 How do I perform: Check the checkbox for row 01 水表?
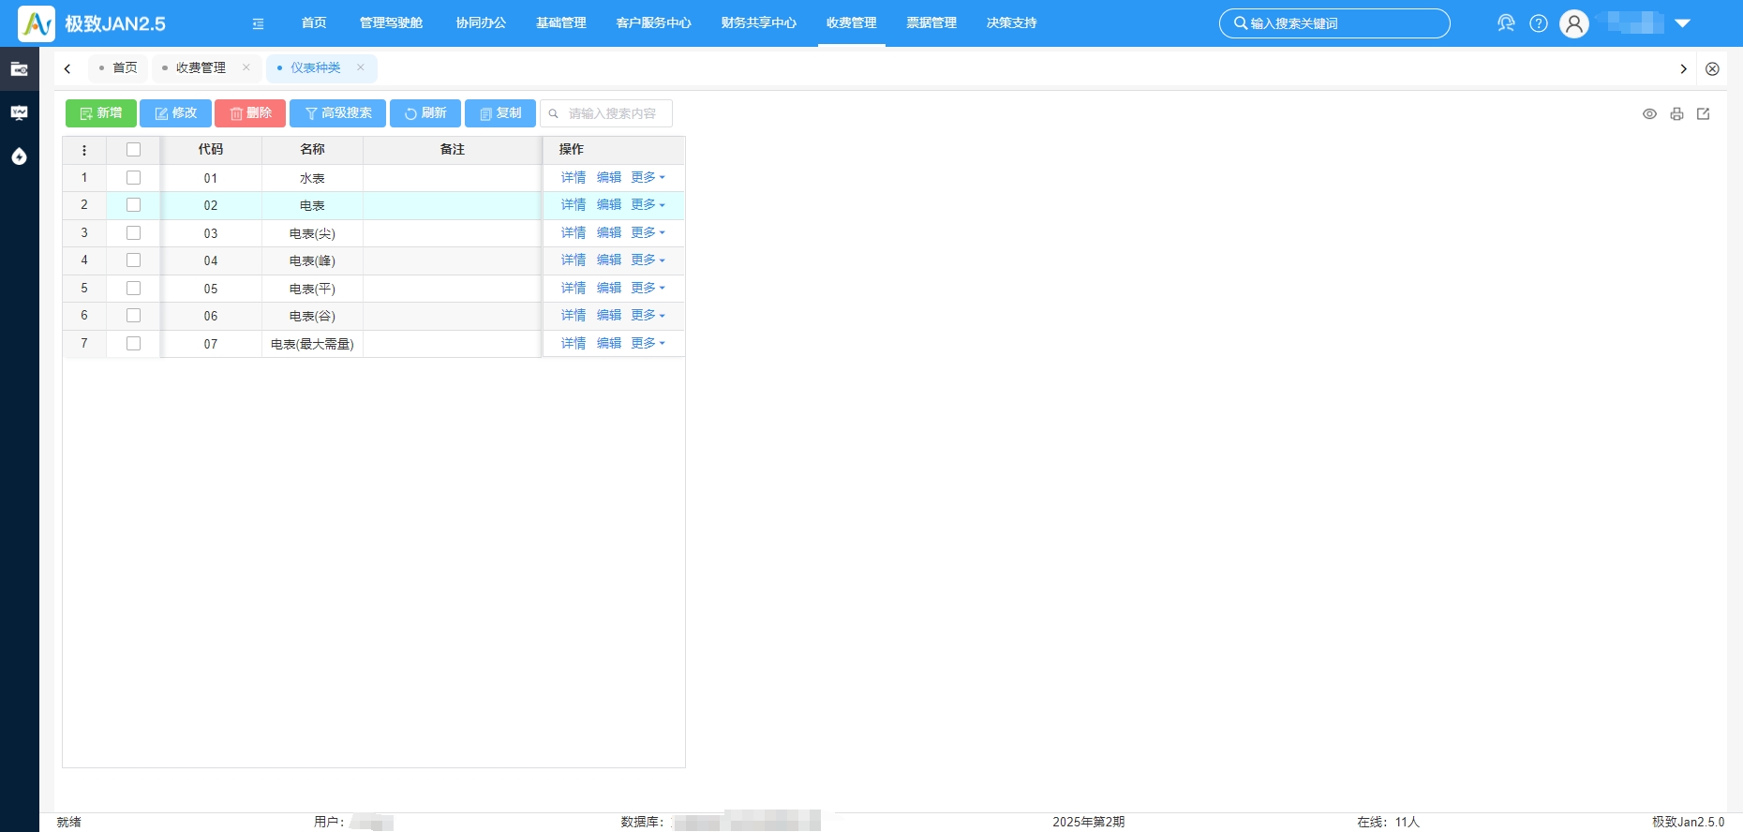click(x=133, y=178)
